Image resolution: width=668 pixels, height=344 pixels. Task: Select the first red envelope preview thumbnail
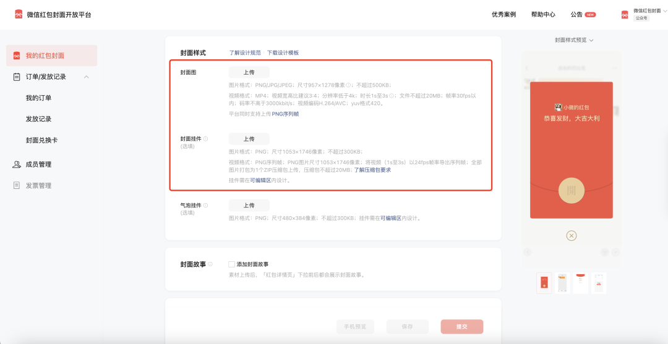click(544, 283)
